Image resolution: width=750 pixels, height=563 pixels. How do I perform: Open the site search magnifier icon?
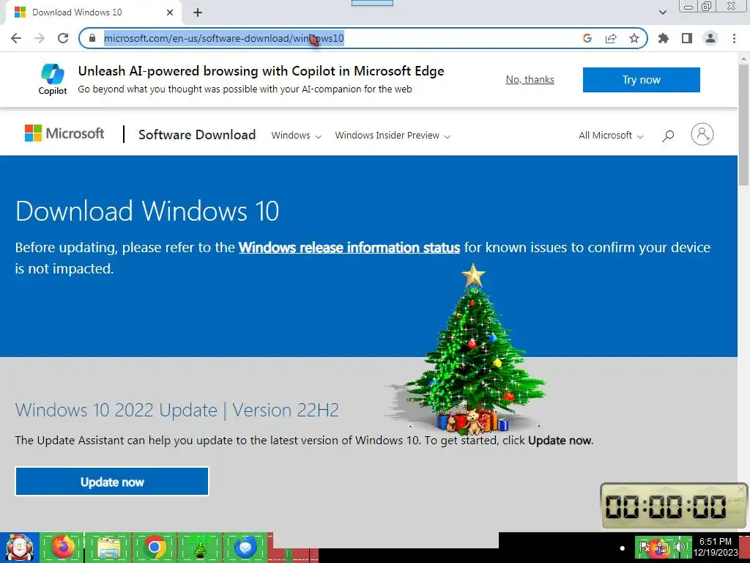pos(668,136)
